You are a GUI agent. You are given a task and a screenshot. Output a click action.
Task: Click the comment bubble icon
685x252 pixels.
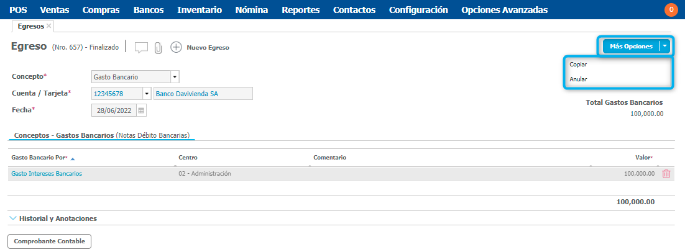click(x=141, y=47)
